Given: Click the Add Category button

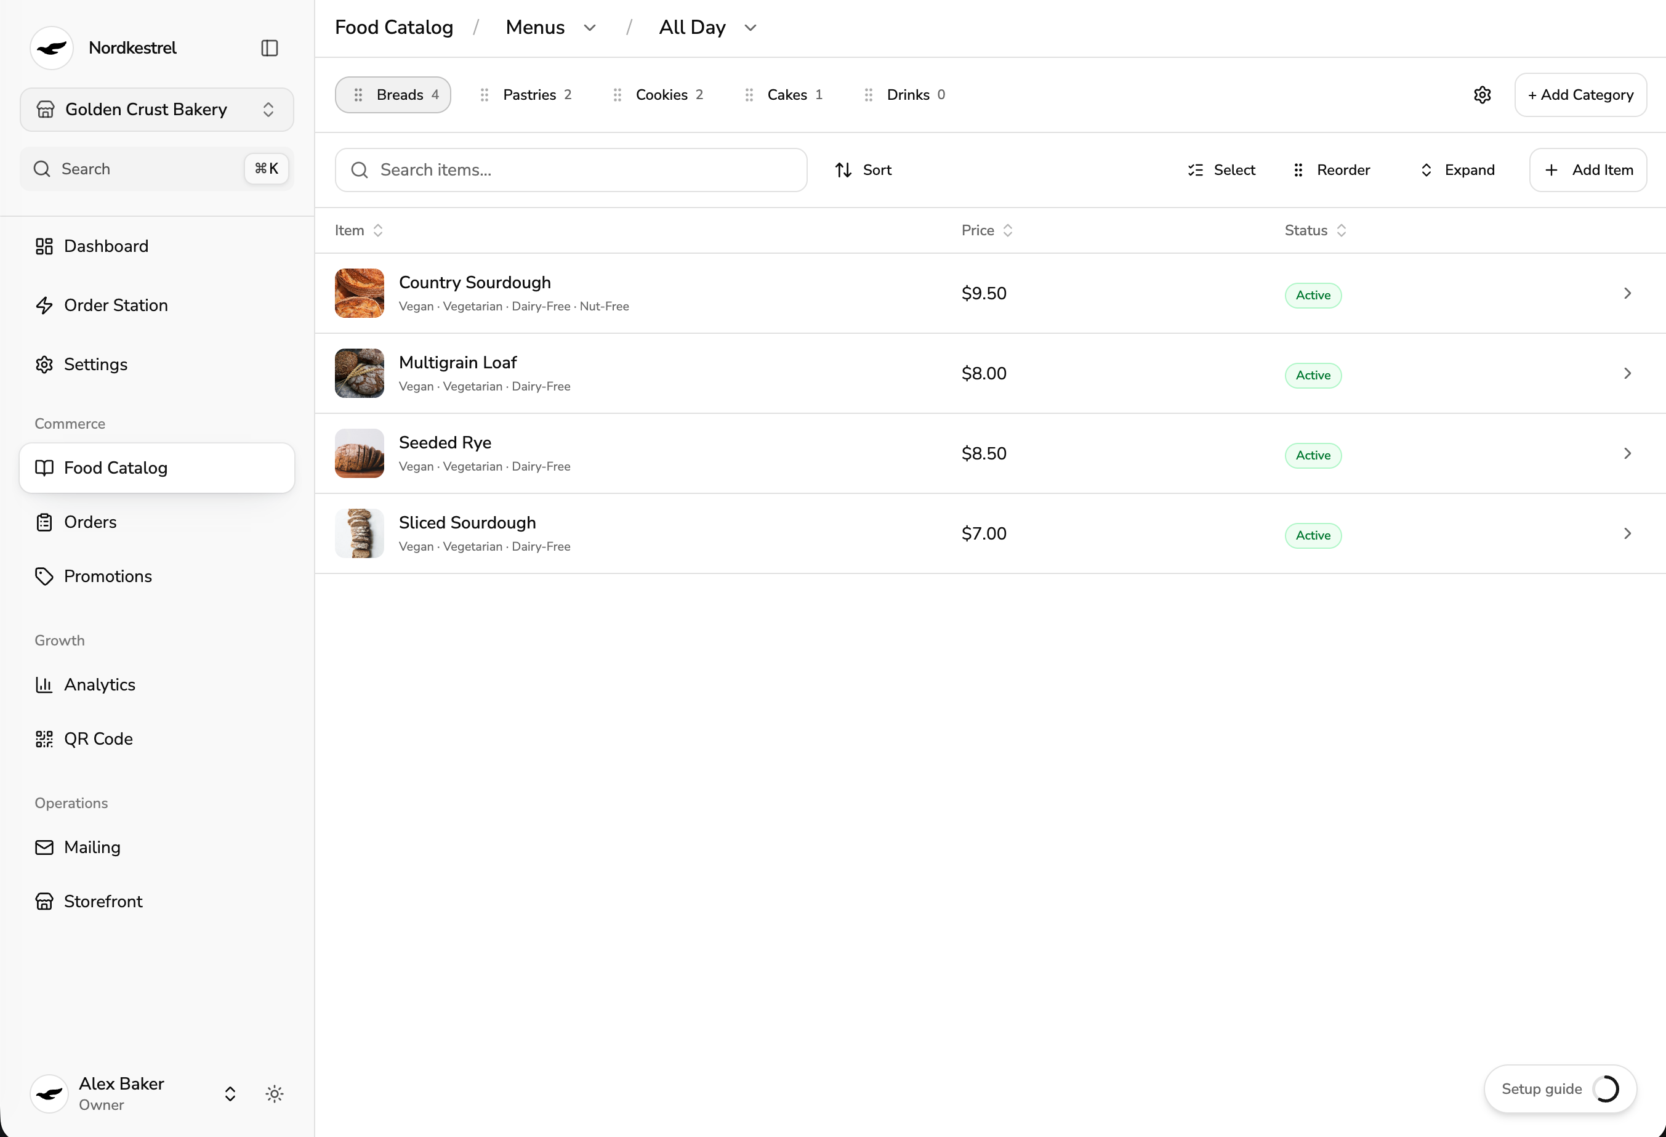Looking at the screenshot, I should point(1580,95).
